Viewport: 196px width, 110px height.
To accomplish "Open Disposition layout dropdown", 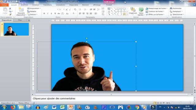I will click(34, 8).
